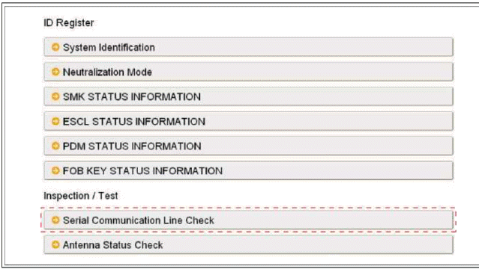The width and height of the screenshot is (479, 269).
Task: Click orange arrow icon beside System Identification
Action: coord(55,47)
